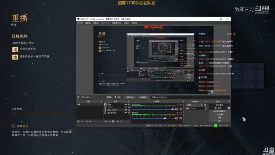Toggle lock of 文本 (GDI+) source
275x155 pixels.
129,110
